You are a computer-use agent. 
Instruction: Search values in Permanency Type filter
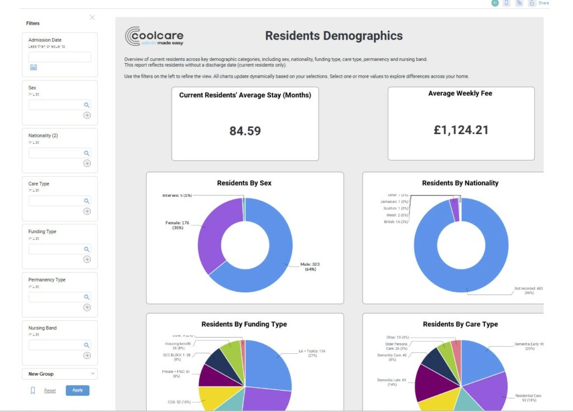click(x=87, y=297)
